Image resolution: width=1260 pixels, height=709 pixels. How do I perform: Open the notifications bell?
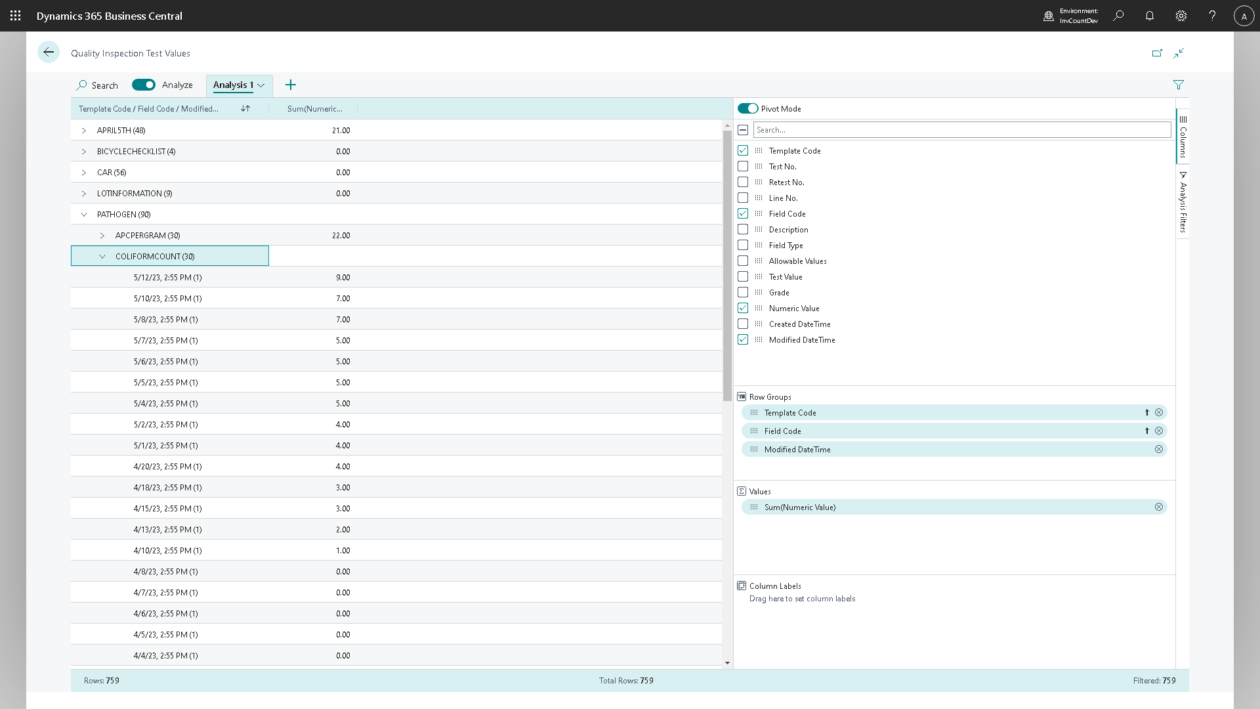pos(1150,16)
